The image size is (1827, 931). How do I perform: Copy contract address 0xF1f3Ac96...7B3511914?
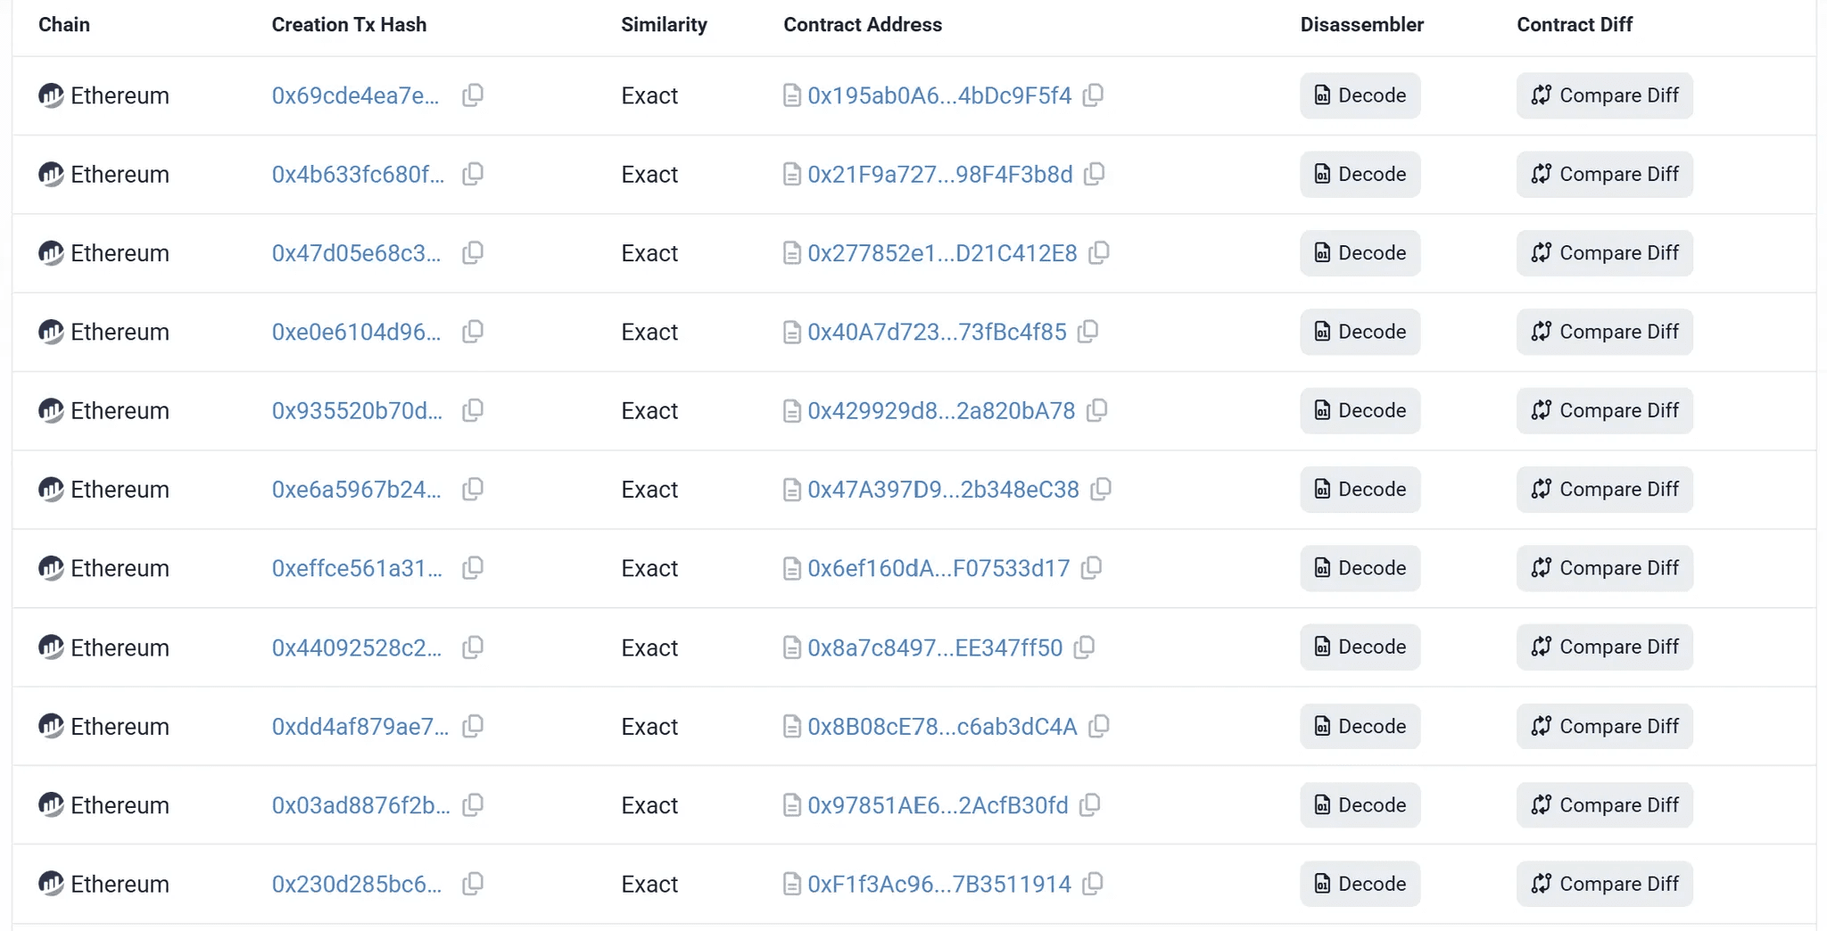pyautogui.click(x=1091, y=884)
